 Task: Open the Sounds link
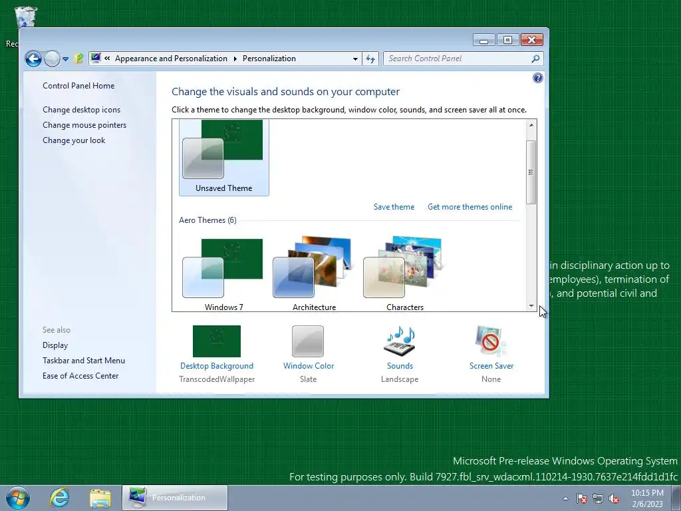(x=400, y=366)
